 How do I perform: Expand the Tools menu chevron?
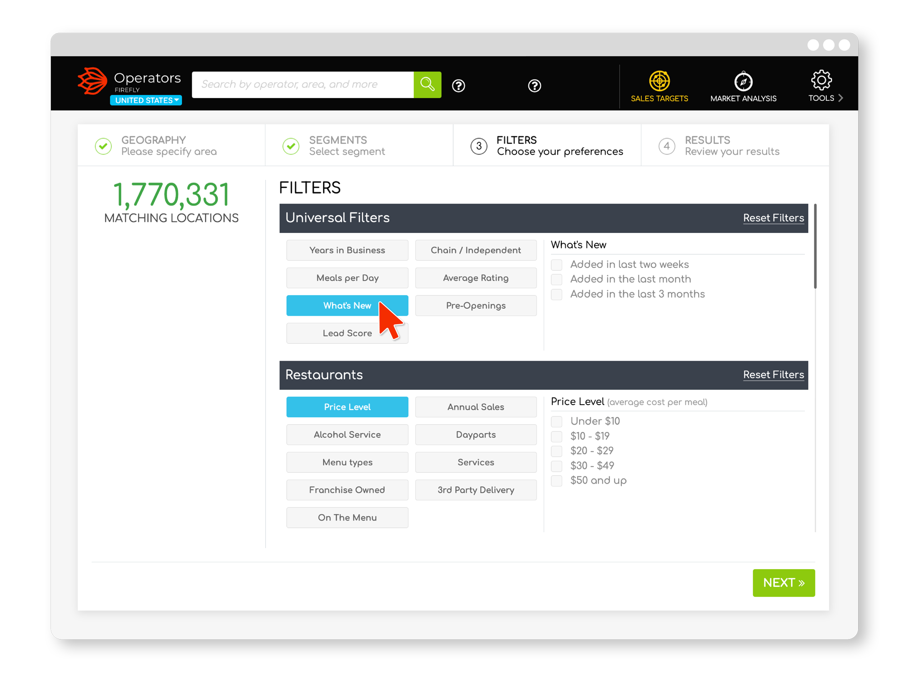pyautogui.click(x=840, y=97)
